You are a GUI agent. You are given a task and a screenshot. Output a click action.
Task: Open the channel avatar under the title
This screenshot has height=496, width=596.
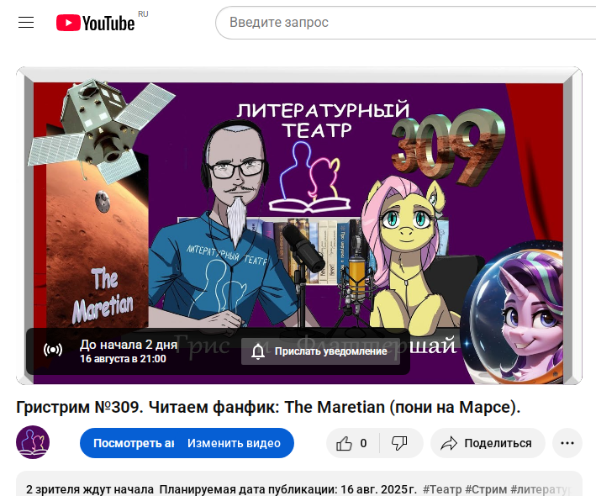click(33, 442)
